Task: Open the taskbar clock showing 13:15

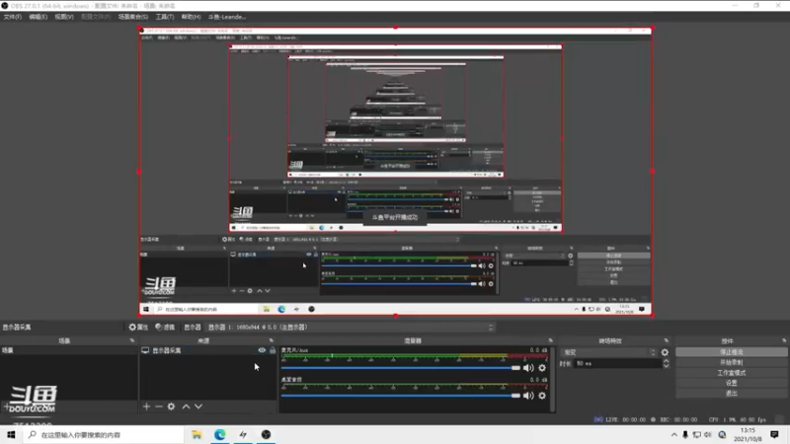Action: coord(748,434)
